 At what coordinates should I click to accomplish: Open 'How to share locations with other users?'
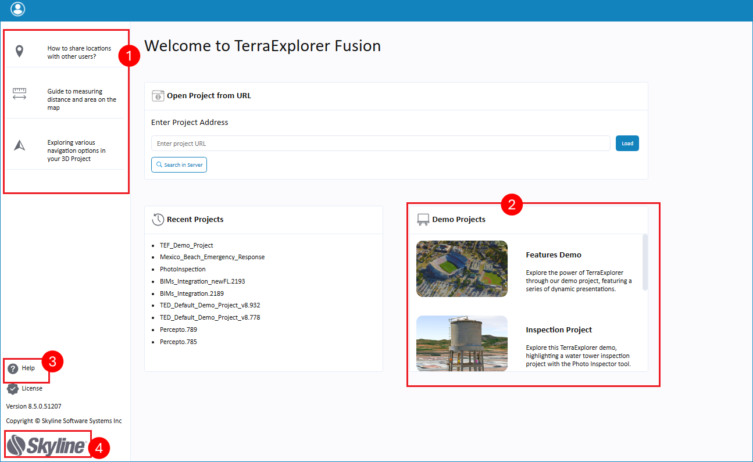point(79,52)
